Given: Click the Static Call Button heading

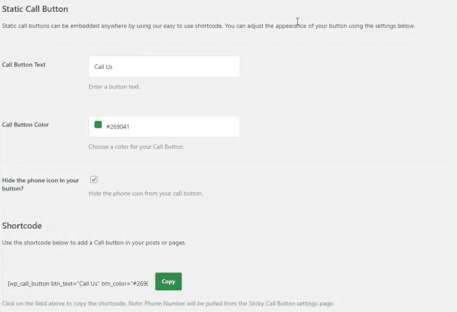Looking at the screenshot, I should [x=35, y=9].
